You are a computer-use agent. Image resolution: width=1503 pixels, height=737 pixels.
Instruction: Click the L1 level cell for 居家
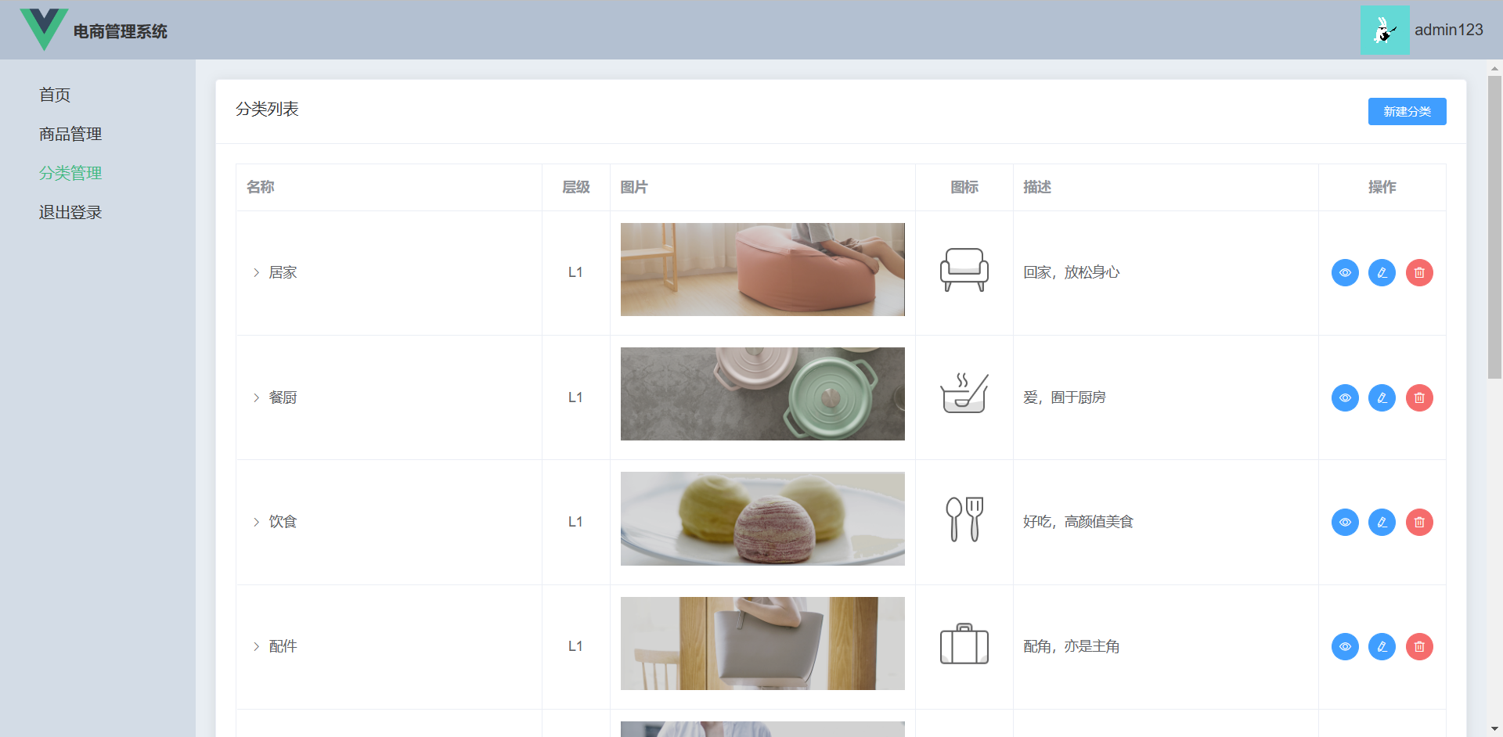pos(575,272)
